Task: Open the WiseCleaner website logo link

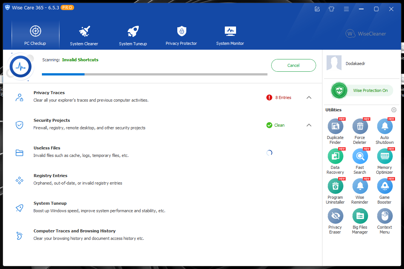Action: (366, 34)
